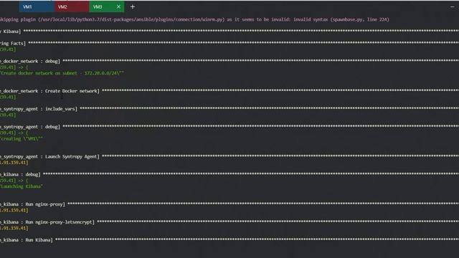This screenshot has width=459, height=258.
Task: Close the VM3 tab
Action: point(118,6)
